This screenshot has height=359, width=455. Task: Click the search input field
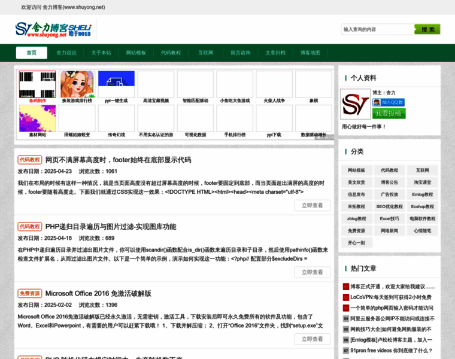378,29
